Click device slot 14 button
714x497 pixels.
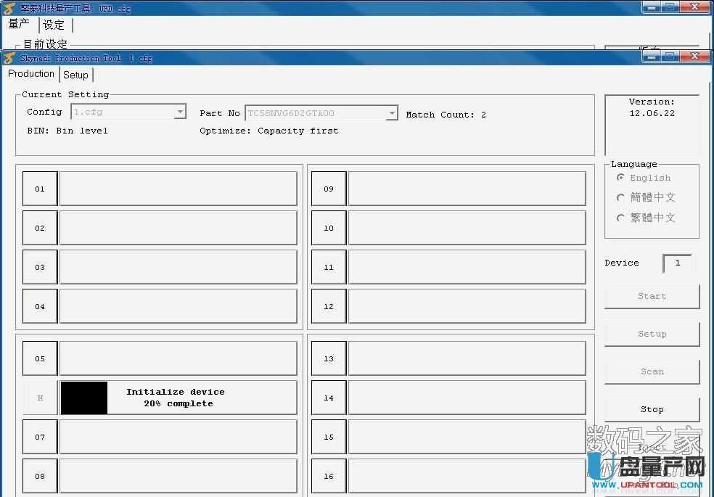coord(329,398)
